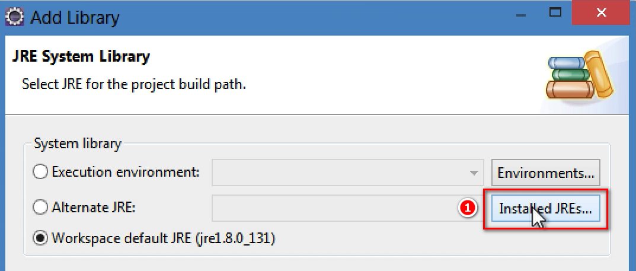Screen dimensions: 636x271
Task: Minimize the Add Library dialog
Action: pos(521,15)
